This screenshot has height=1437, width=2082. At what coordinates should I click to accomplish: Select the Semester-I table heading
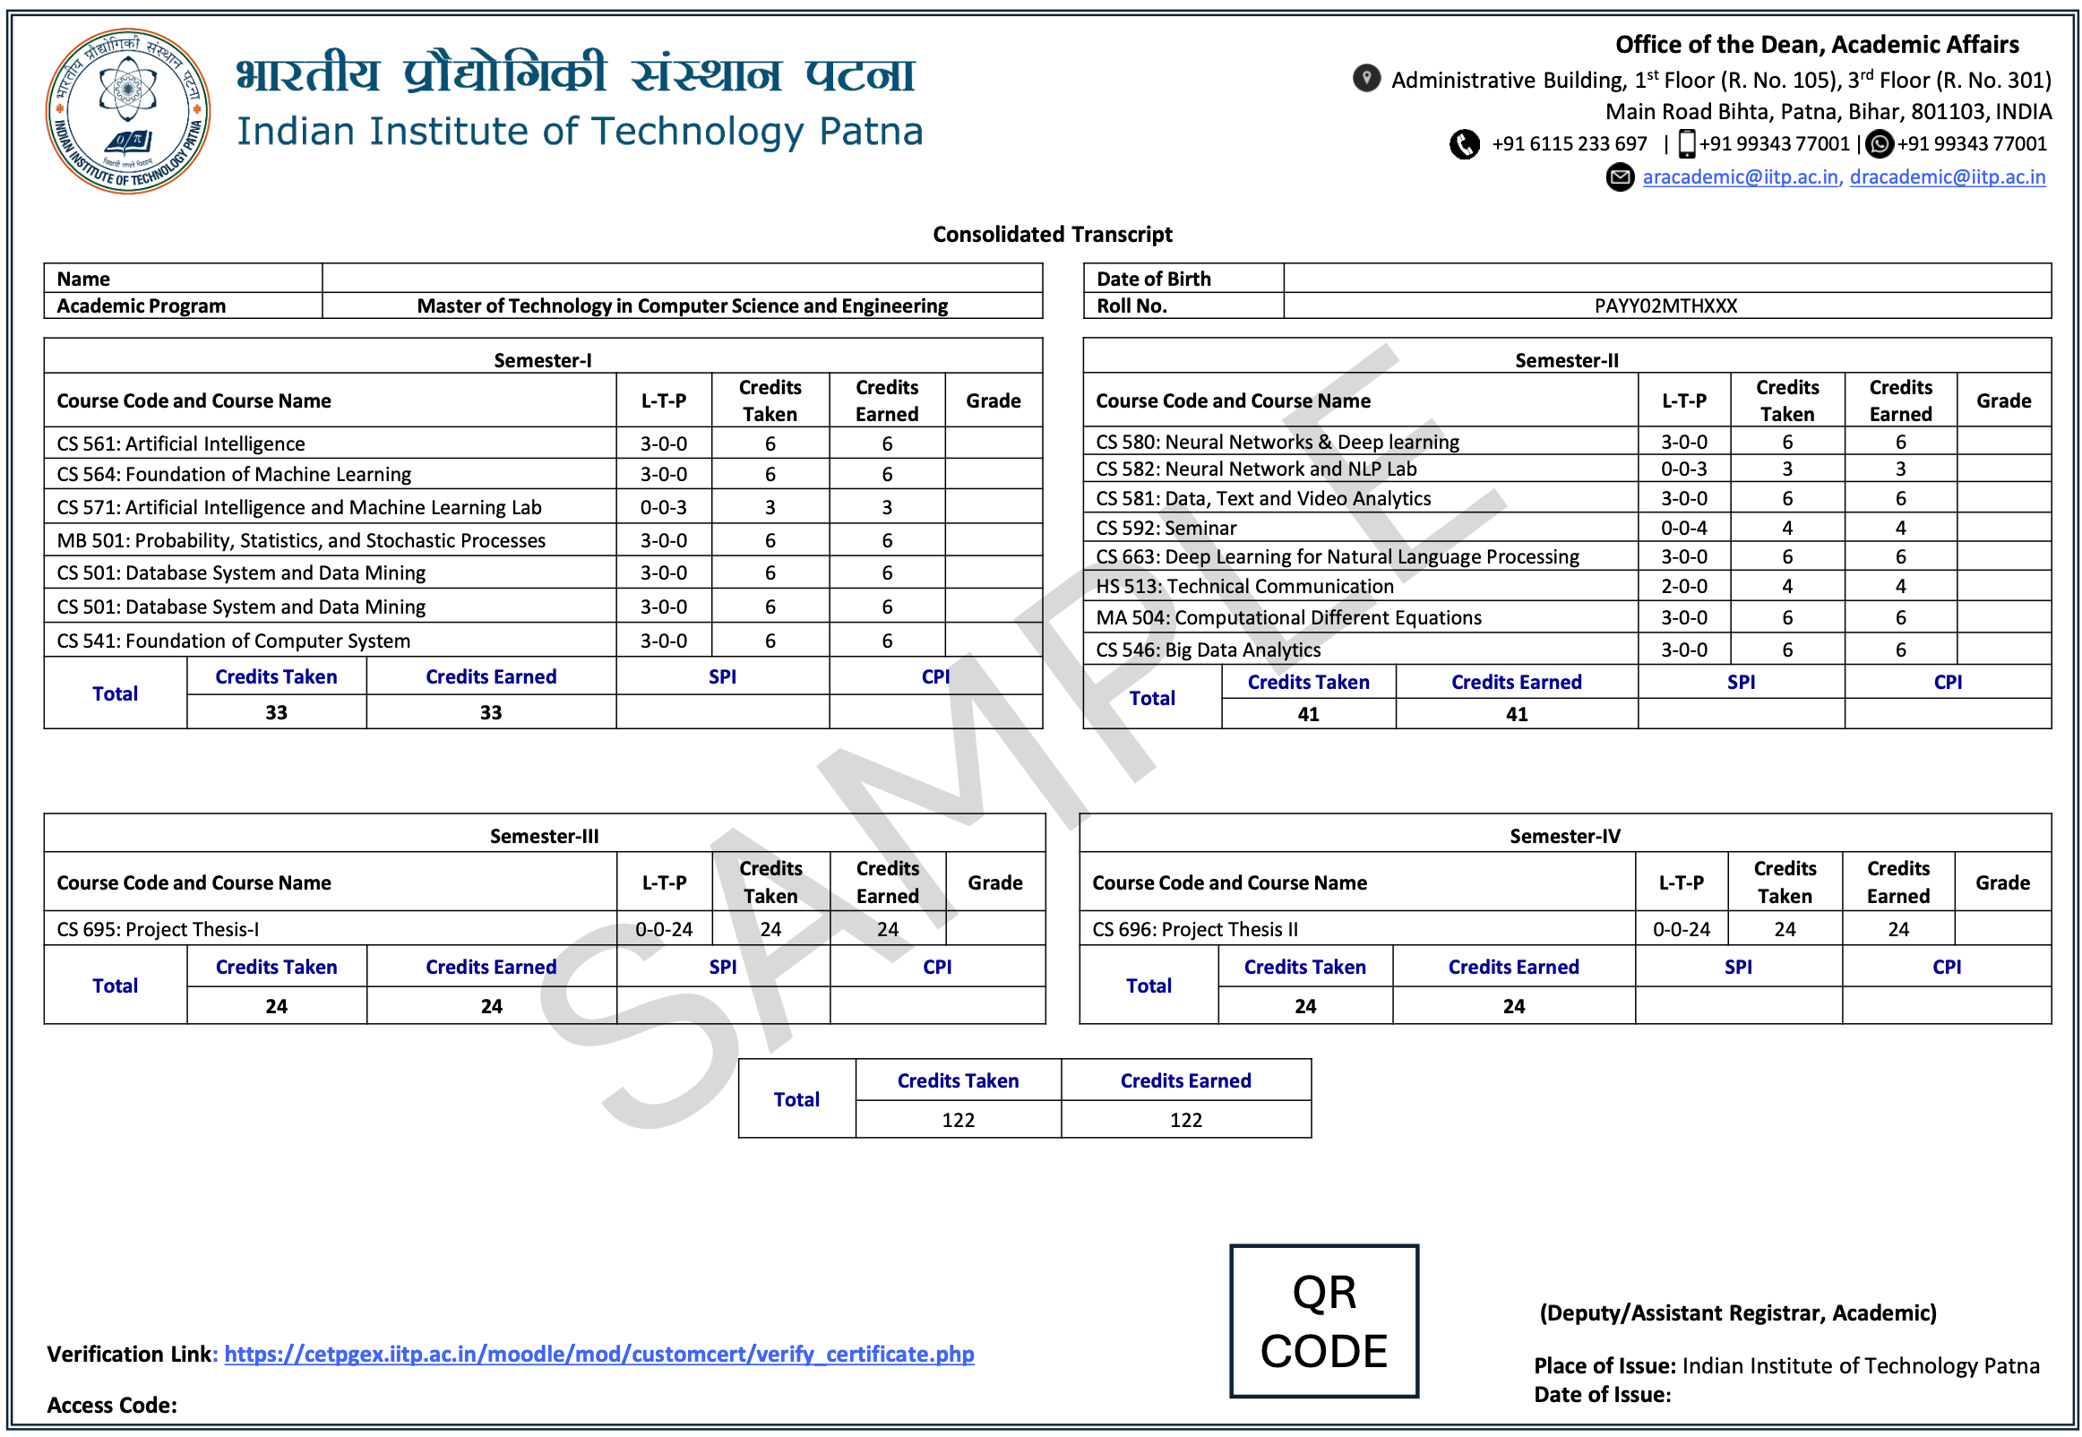[x=542, y=360]
